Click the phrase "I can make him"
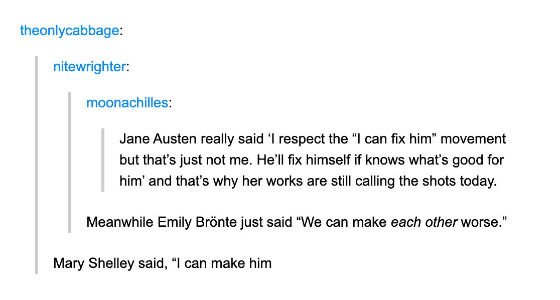The height and width of the screenshot is (300, 560). tap(224, 263)
